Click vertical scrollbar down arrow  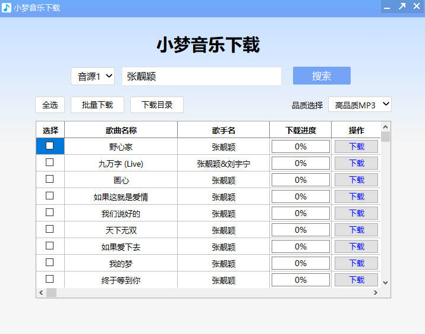click(385, 282)
